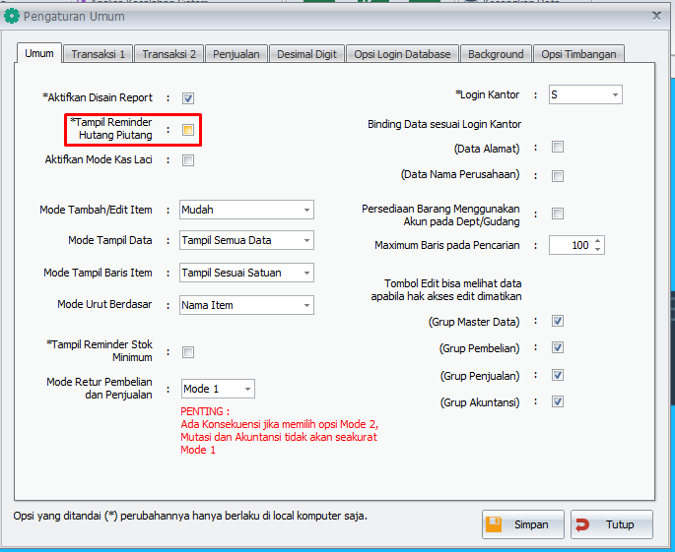Image resolution: width=675 pixels, height=552 pixels.
Task: Click the Maximum Baris pada Pencarian field
Action: (x=570, y=245)
